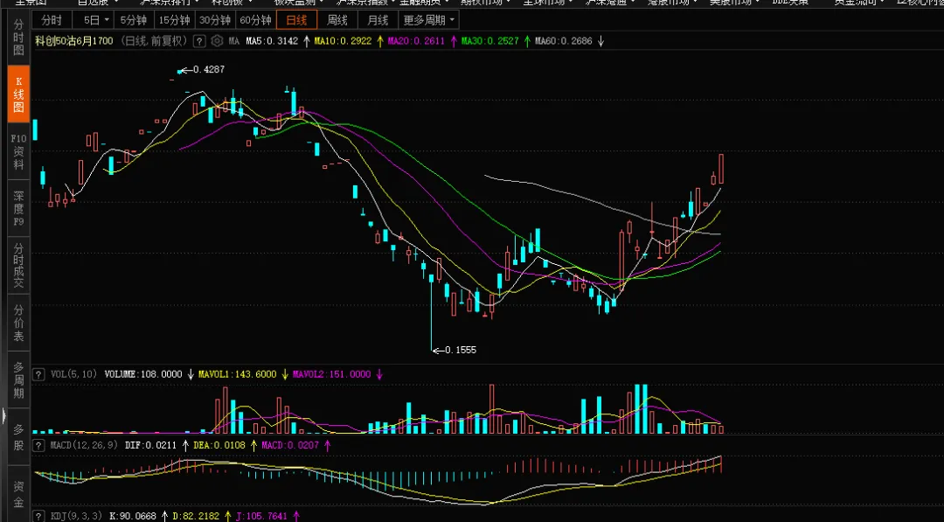
Task: Open the KDJ indicator help question icon
Action: 38,516
